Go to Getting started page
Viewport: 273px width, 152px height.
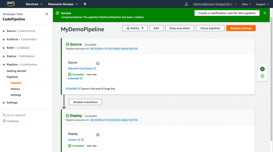coord(16,71)
